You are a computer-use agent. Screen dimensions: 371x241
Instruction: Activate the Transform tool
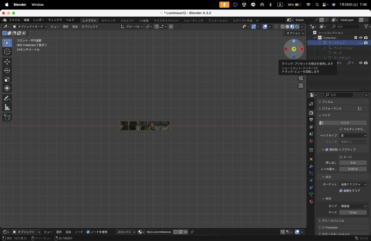tap(7, 88)
